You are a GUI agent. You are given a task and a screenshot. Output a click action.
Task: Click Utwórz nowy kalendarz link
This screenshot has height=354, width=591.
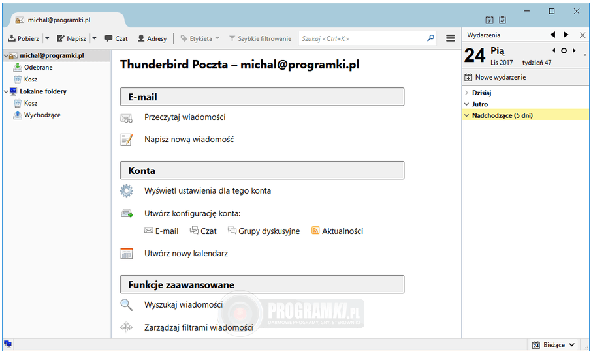(x=186, y=254)
